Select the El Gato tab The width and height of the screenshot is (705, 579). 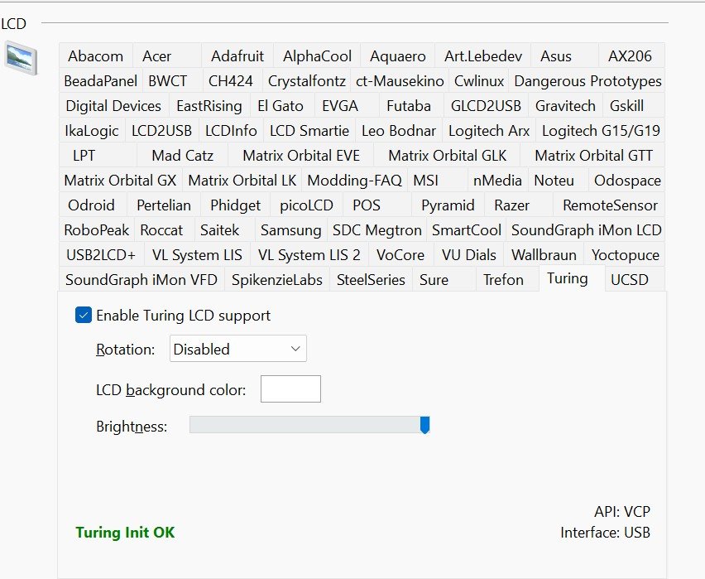[x=280, y=106]
